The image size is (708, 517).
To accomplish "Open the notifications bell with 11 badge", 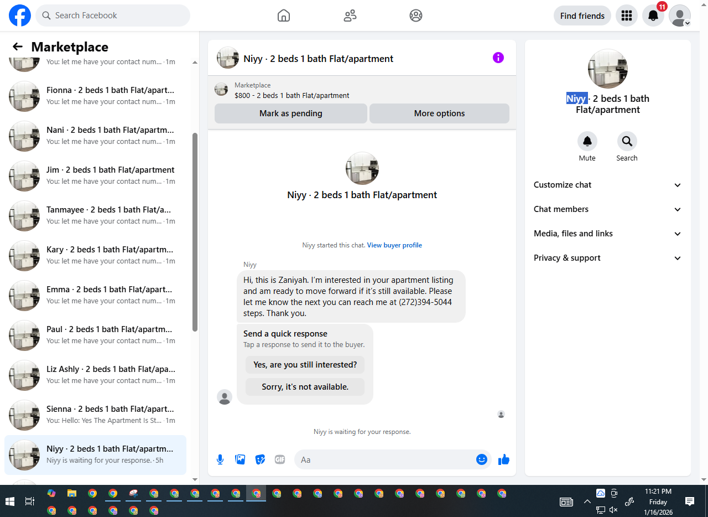I will (653, 15).
